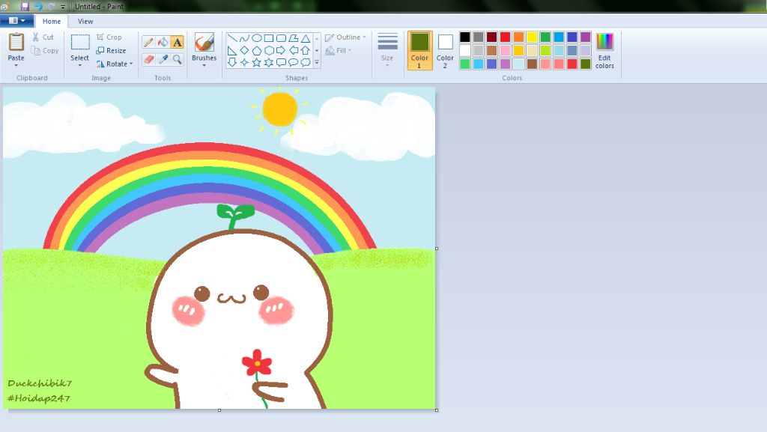Select the Color picker eyedropper tool
The width and height of the screenshot is (767, 432).
click(x=163, y=59)
